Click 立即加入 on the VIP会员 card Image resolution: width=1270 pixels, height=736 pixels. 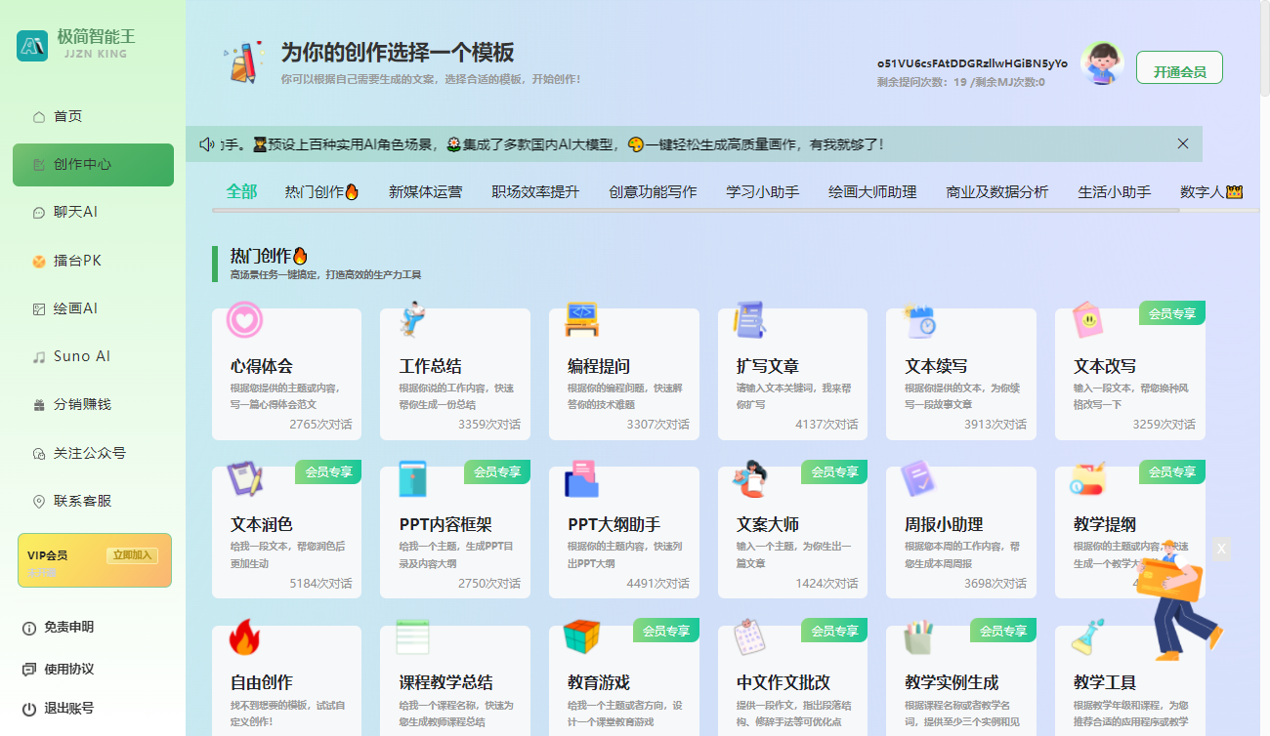tap(132, 555)
